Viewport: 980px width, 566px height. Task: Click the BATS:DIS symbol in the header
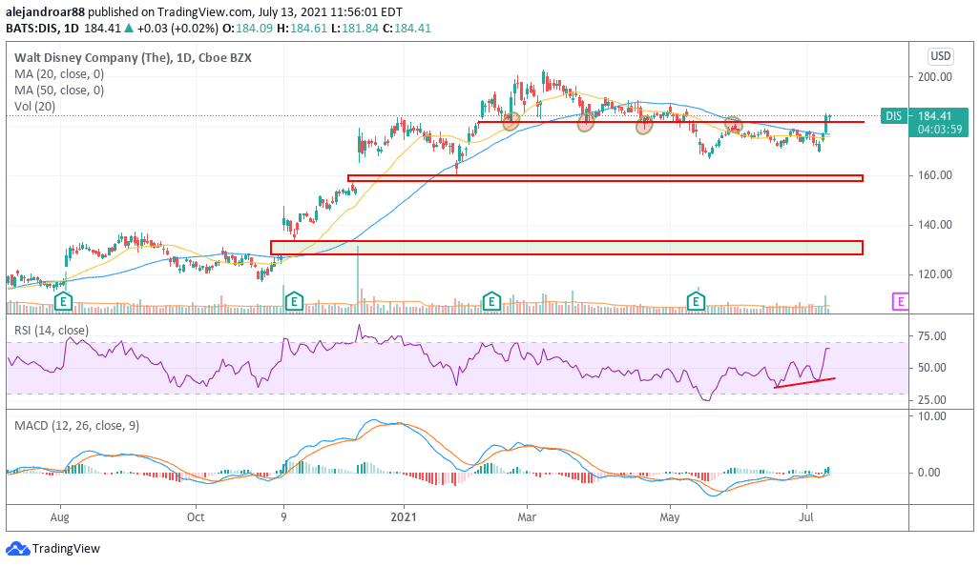[x=31, y=28]
